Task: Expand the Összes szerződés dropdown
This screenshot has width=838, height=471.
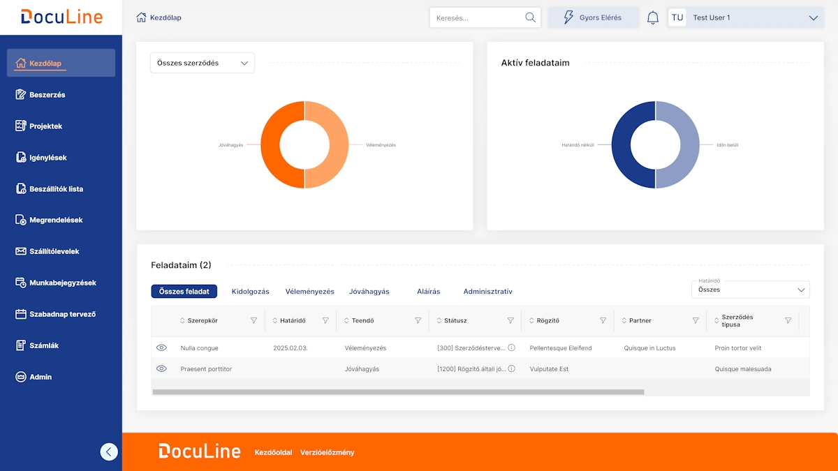Action: click(203, 63)
